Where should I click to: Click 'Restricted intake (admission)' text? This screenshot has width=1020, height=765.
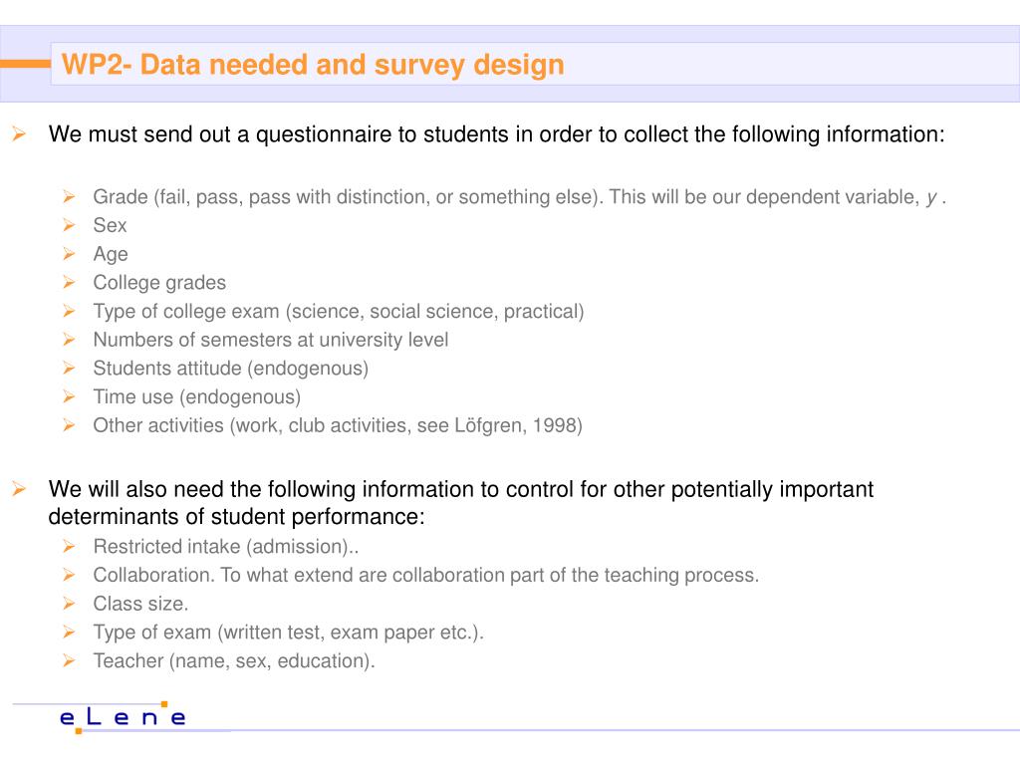[x=226, y=547]
